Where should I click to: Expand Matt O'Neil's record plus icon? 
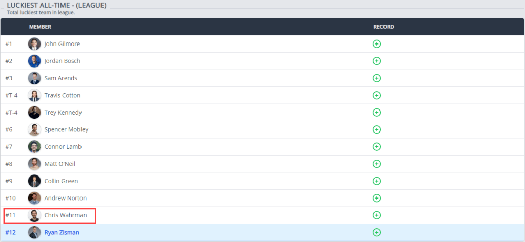[377, 164]
